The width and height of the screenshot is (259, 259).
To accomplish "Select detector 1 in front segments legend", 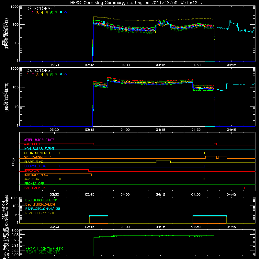I will [28, 13].
